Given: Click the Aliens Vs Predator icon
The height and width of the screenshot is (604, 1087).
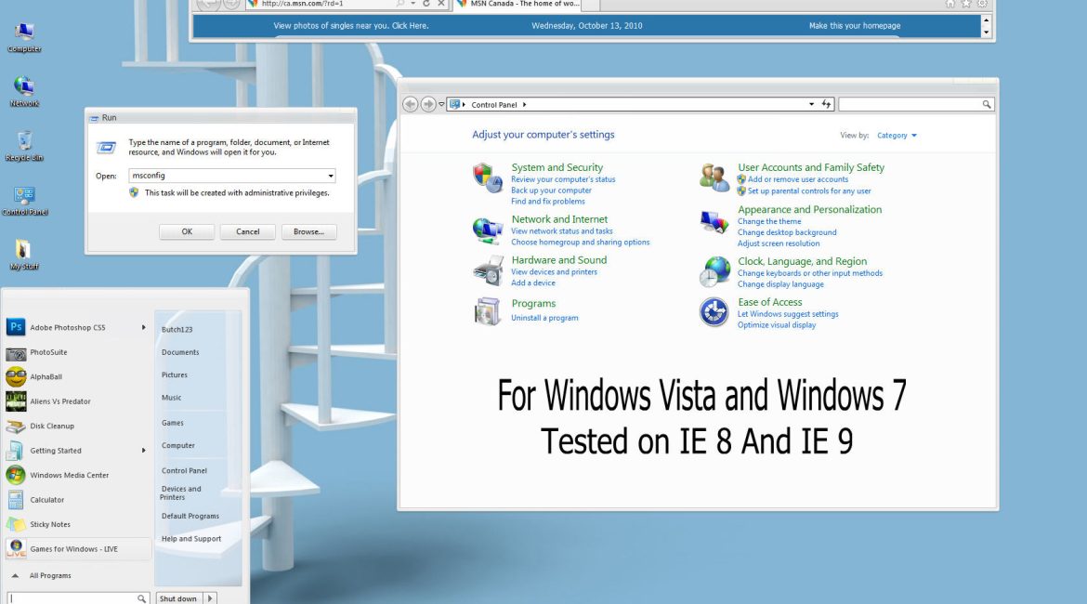Looking at the screenshot, I should (15, 400).
